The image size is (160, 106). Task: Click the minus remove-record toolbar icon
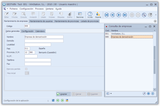tap(138, 15)
